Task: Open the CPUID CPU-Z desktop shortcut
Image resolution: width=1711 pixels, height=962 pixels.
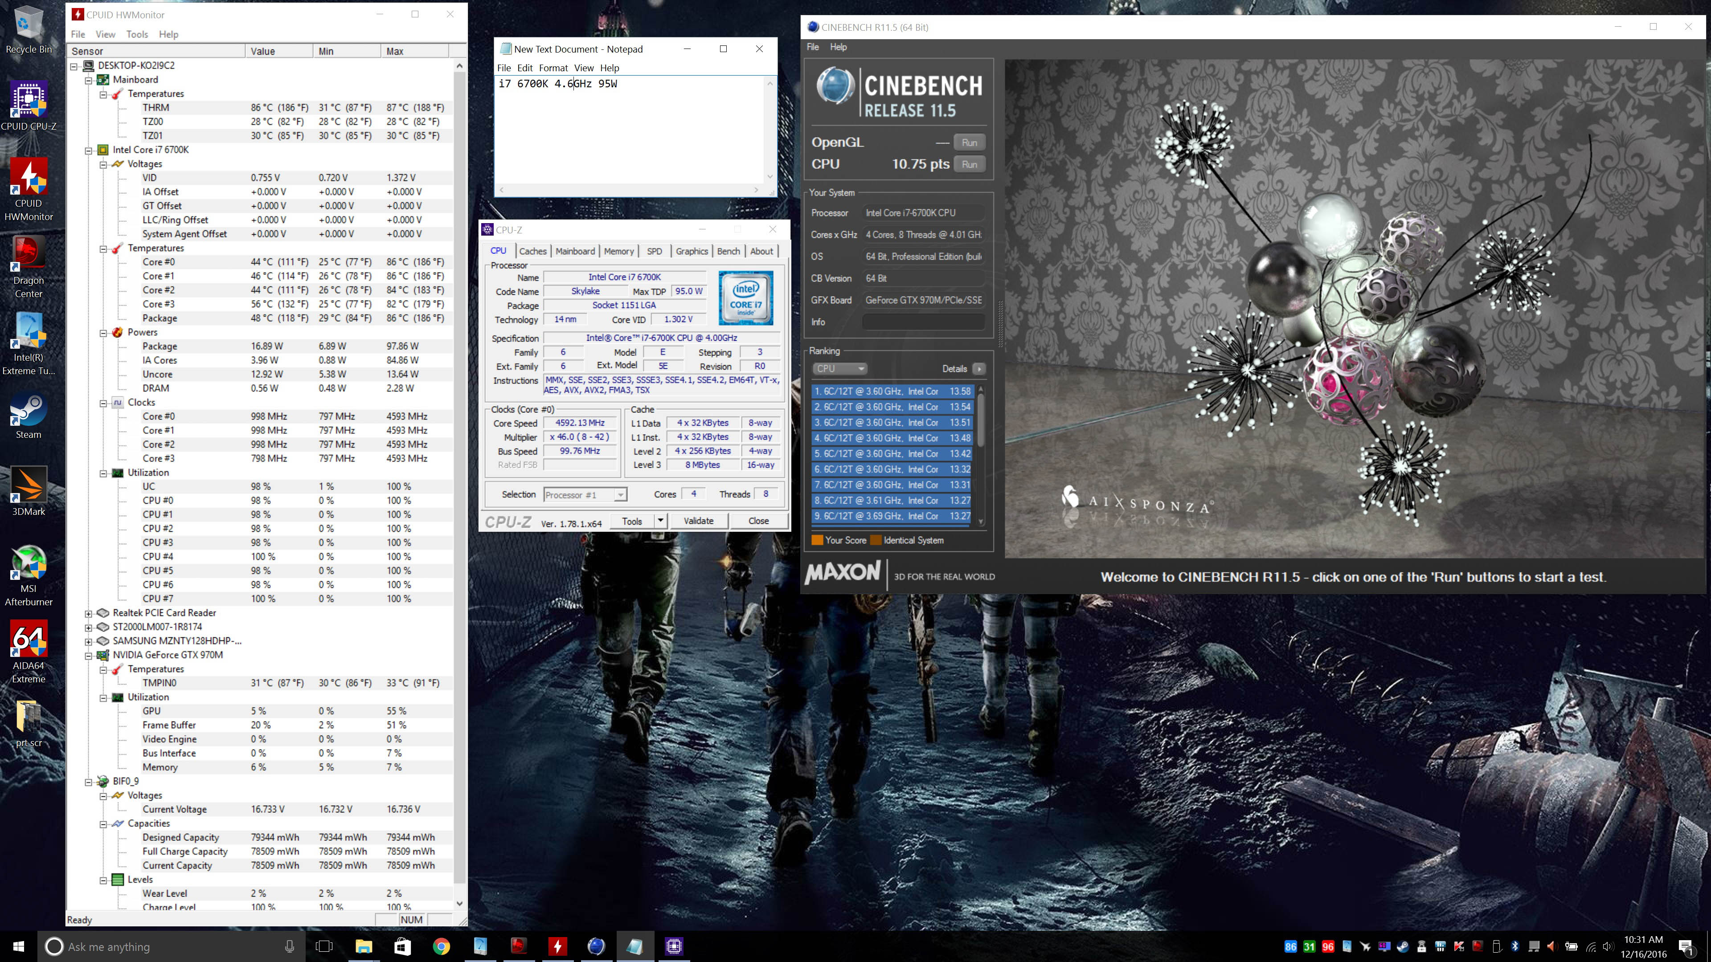Action: (29, 106)
